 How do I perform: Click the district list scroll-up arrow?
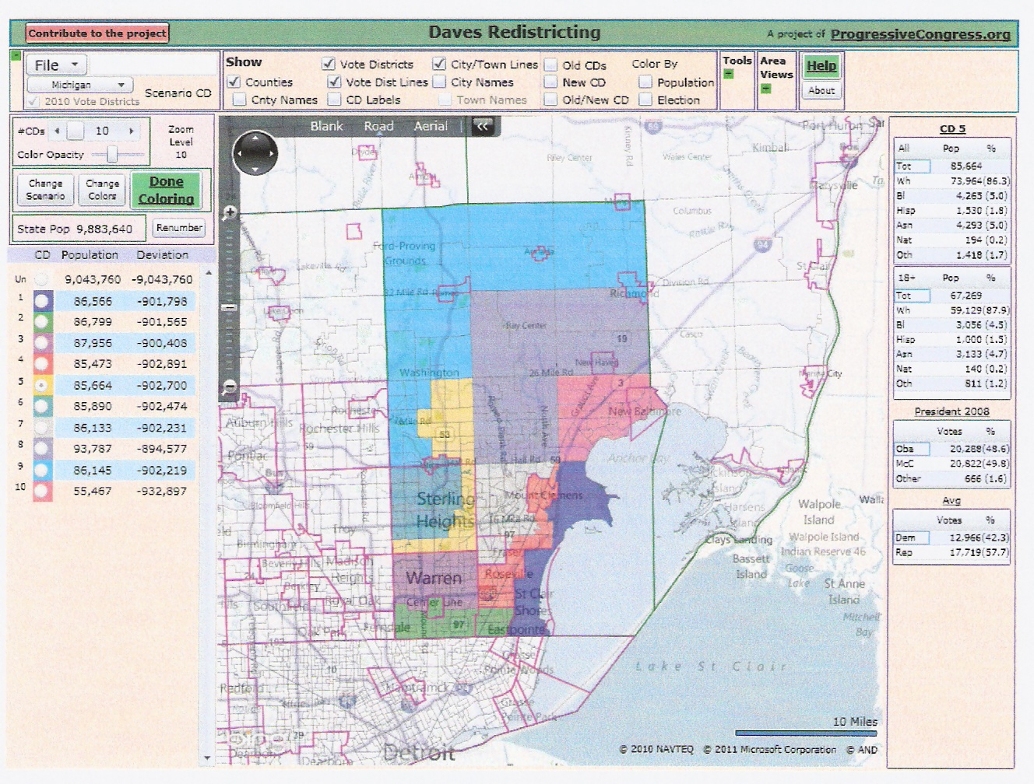point(208,274)
